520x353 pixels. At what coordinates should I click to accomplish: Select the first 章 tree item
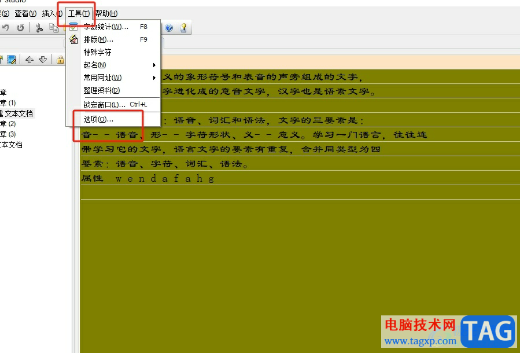[x=3, y=92]
